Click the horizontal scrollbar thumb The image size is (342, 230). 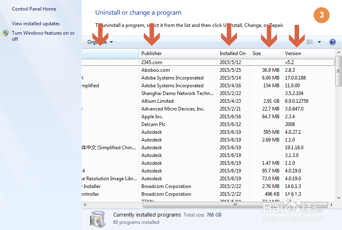tap(235, 205)
